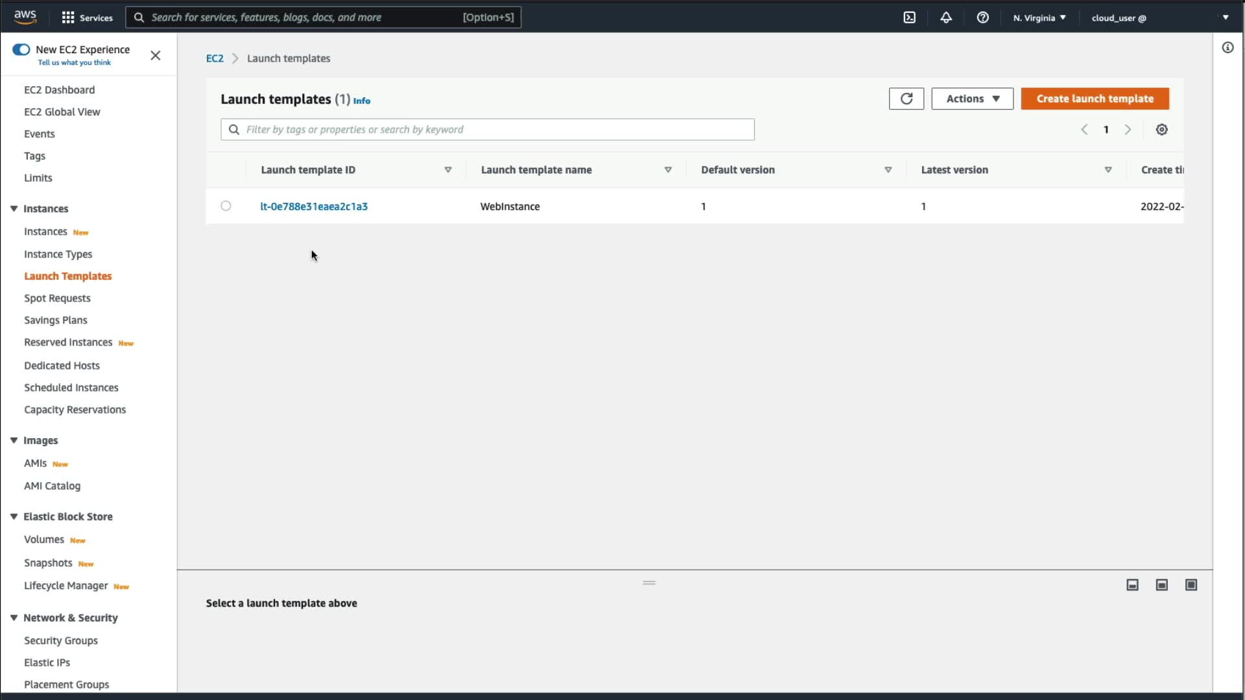The image size is (1245, 700).
Task: Collapse the Elastic Block Store section
Action: tap(14, 517)
